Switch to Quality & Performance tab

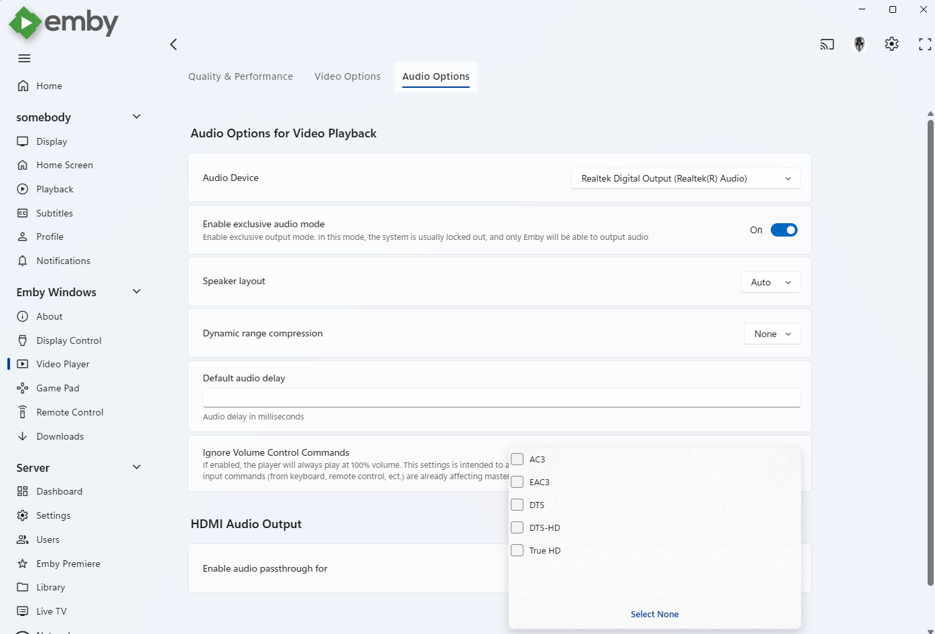tap(241, 76)
